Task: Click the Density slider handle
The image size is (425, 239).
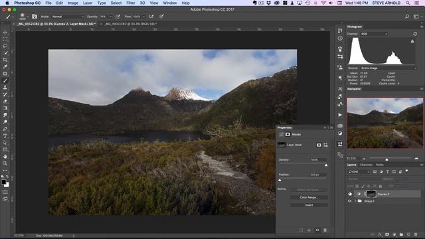Action: pyautogui.click(x=326, y=165)
